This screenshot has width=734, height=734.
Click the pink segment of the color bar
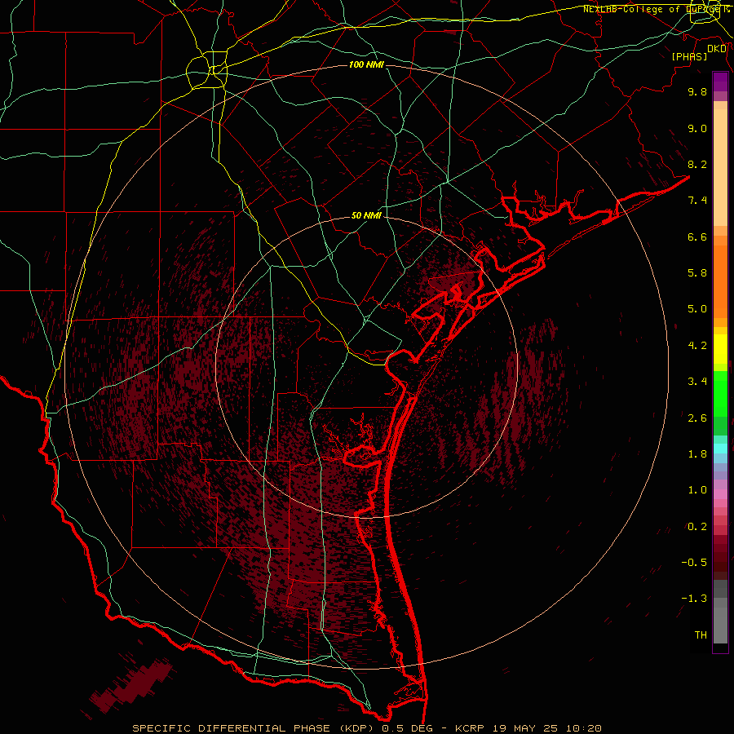[720, 494]
